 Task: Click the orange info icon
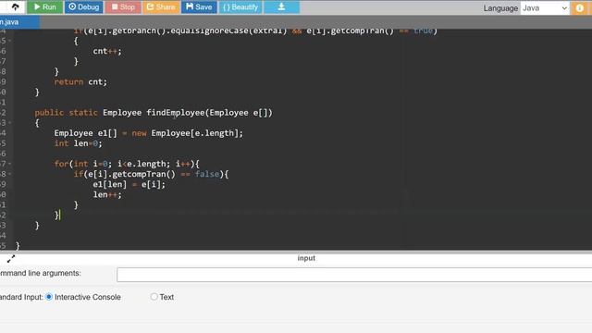pyautogui.click(x=579, y=8)
